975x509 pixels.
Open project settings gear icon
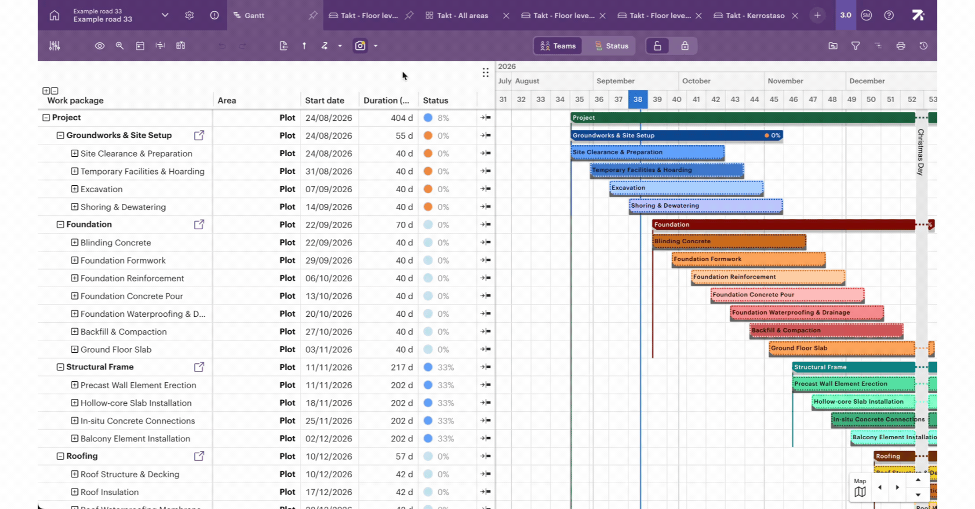tap(189, 16)
